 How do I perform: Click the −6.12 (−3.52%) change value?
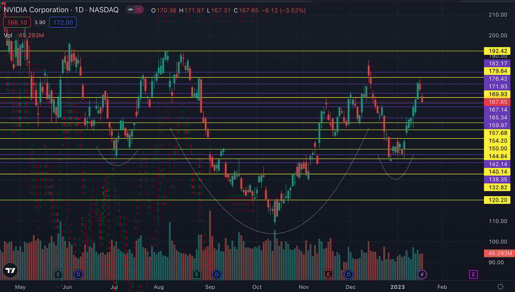pos(283,10)
